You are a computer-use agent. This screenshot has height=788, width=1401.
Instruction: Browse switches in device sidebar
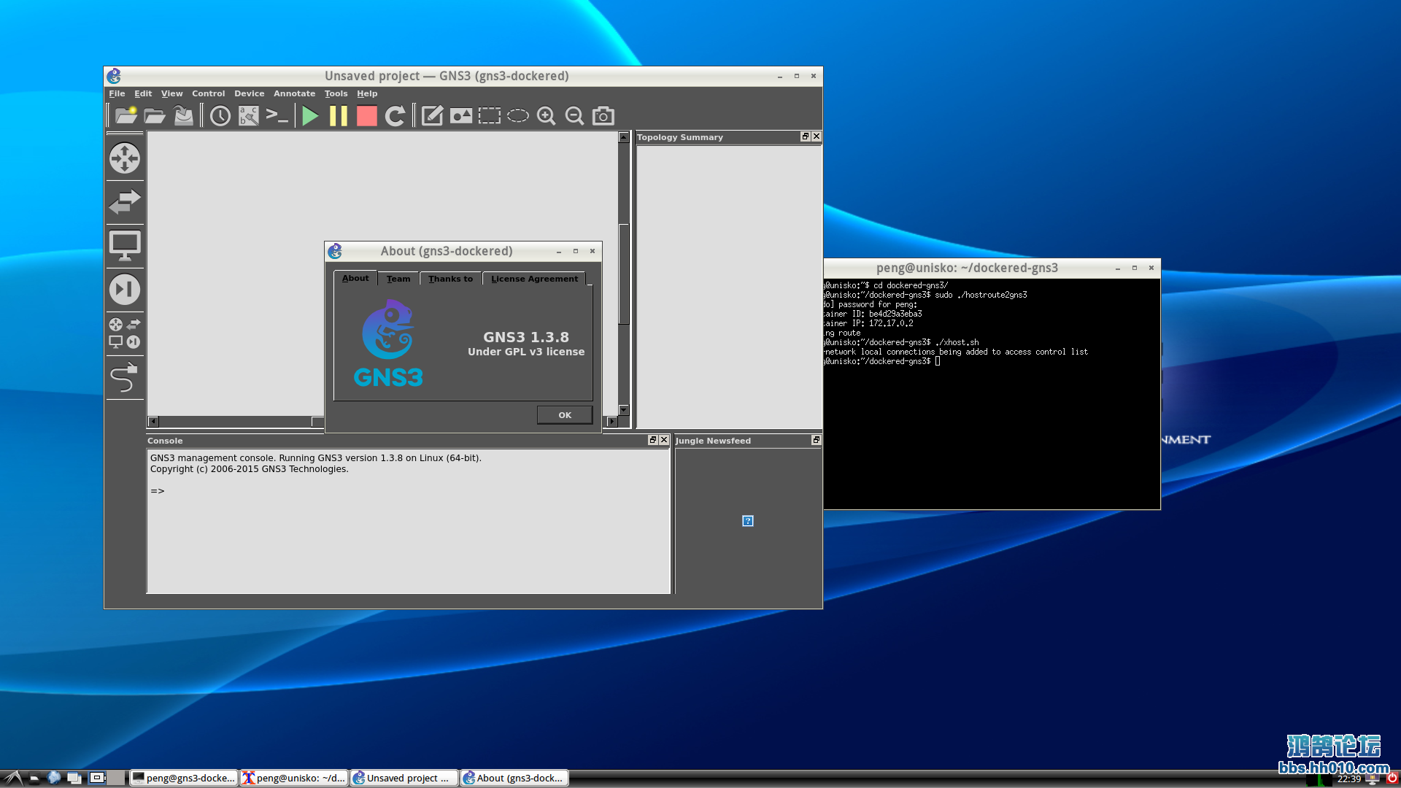click(x=125, y=202)
